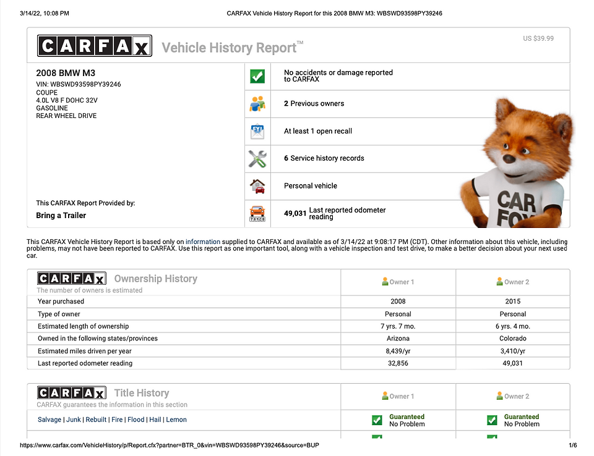This screenshot has width=594, height=456.
Task: Click '8,439/yr' miles per year cell
Action: (398, 351)
